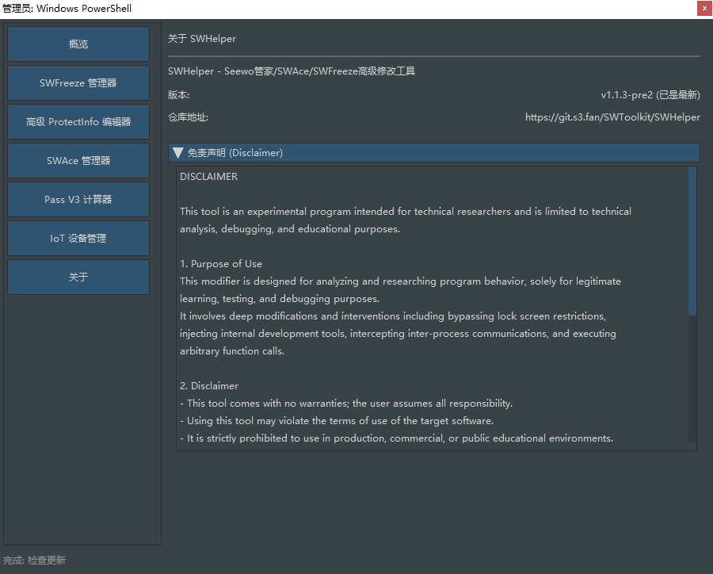Screen dimensions: 713x574
Task: Select IoT 设备管理 in sidebar
Action: click(x=78, y=238)
